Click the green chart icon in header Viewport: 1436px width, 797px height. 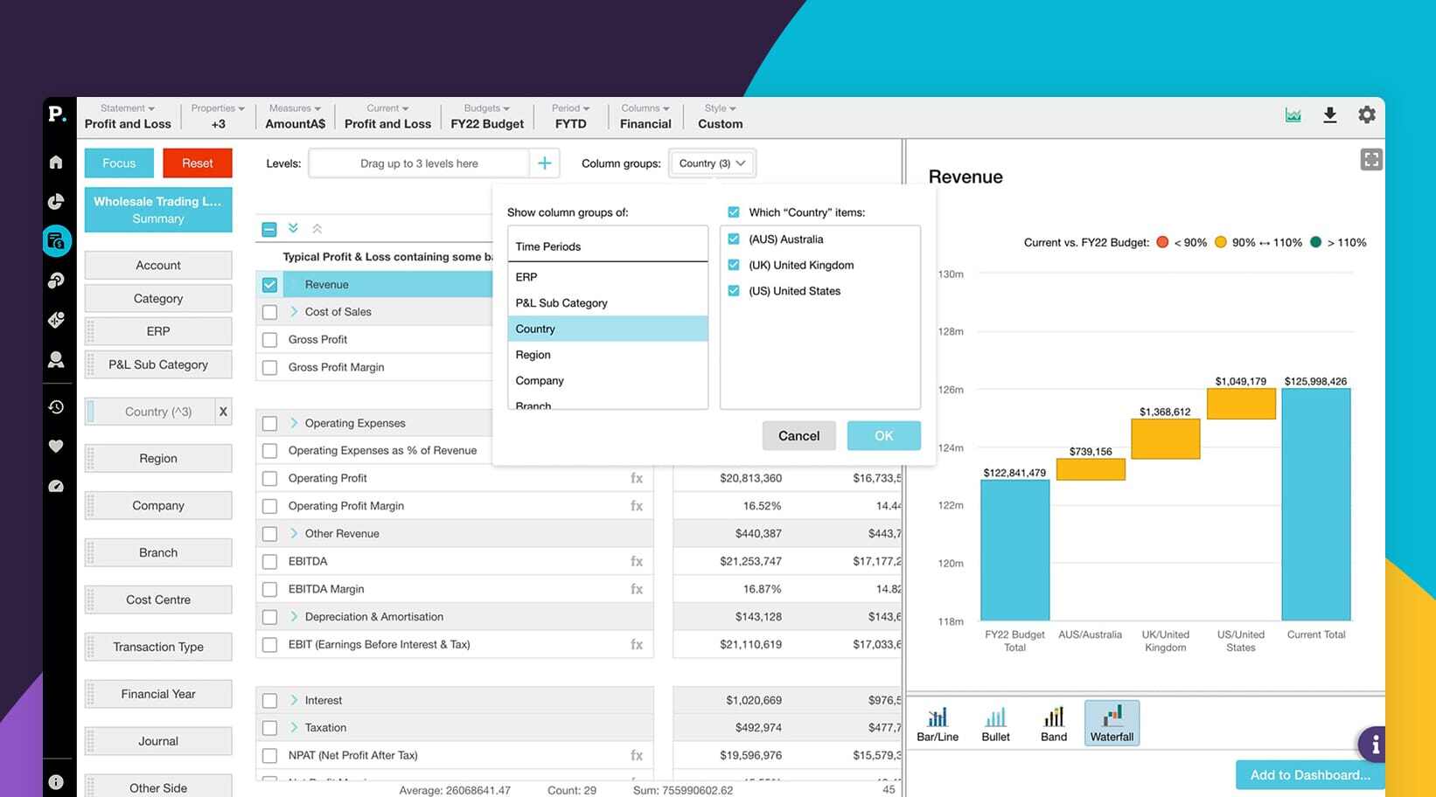1293,114
